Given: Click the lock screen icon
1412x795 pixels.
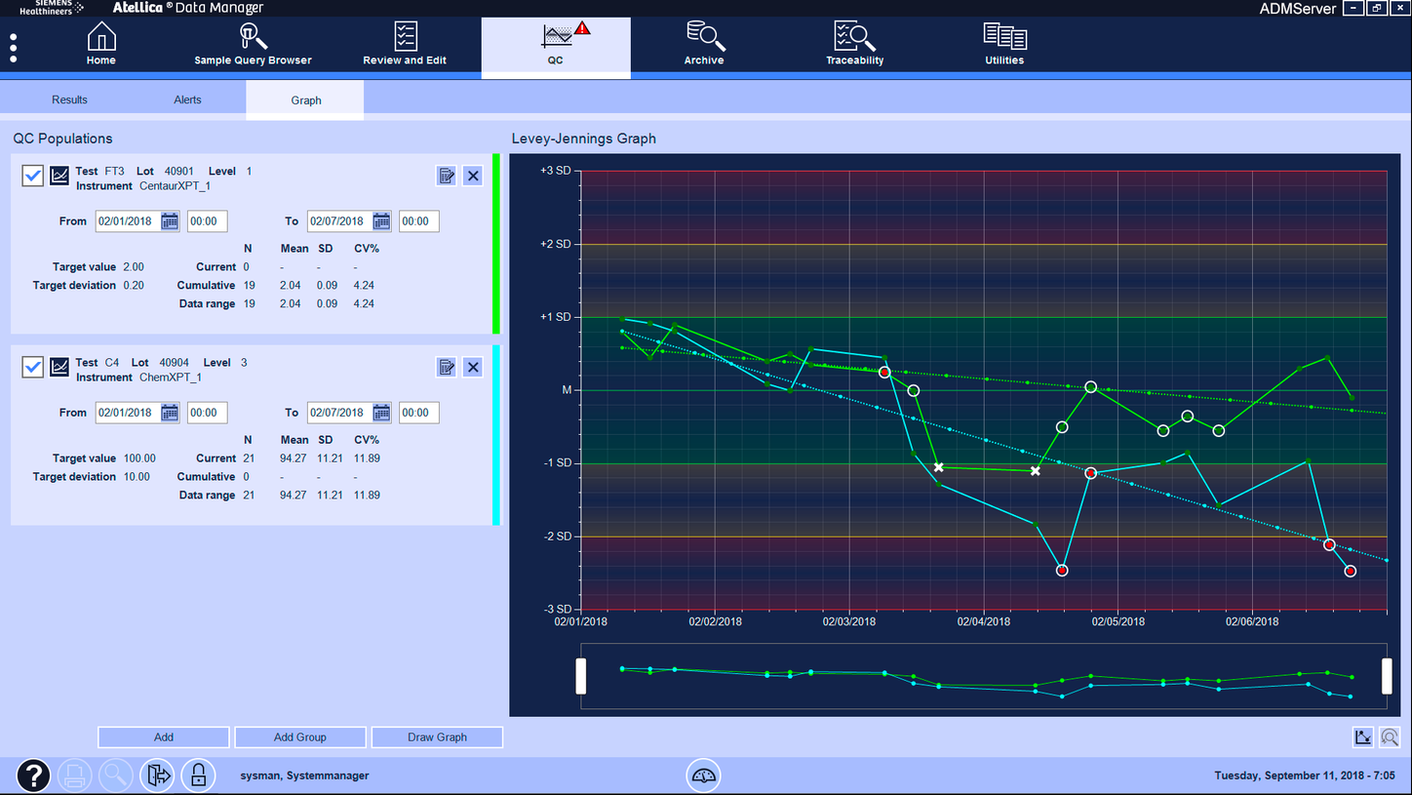Looking at the screenshot, I should tap(198, 775).
